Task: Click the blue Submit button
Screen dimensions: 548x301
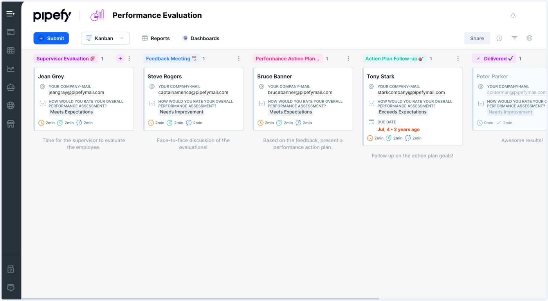Action: 51,38
